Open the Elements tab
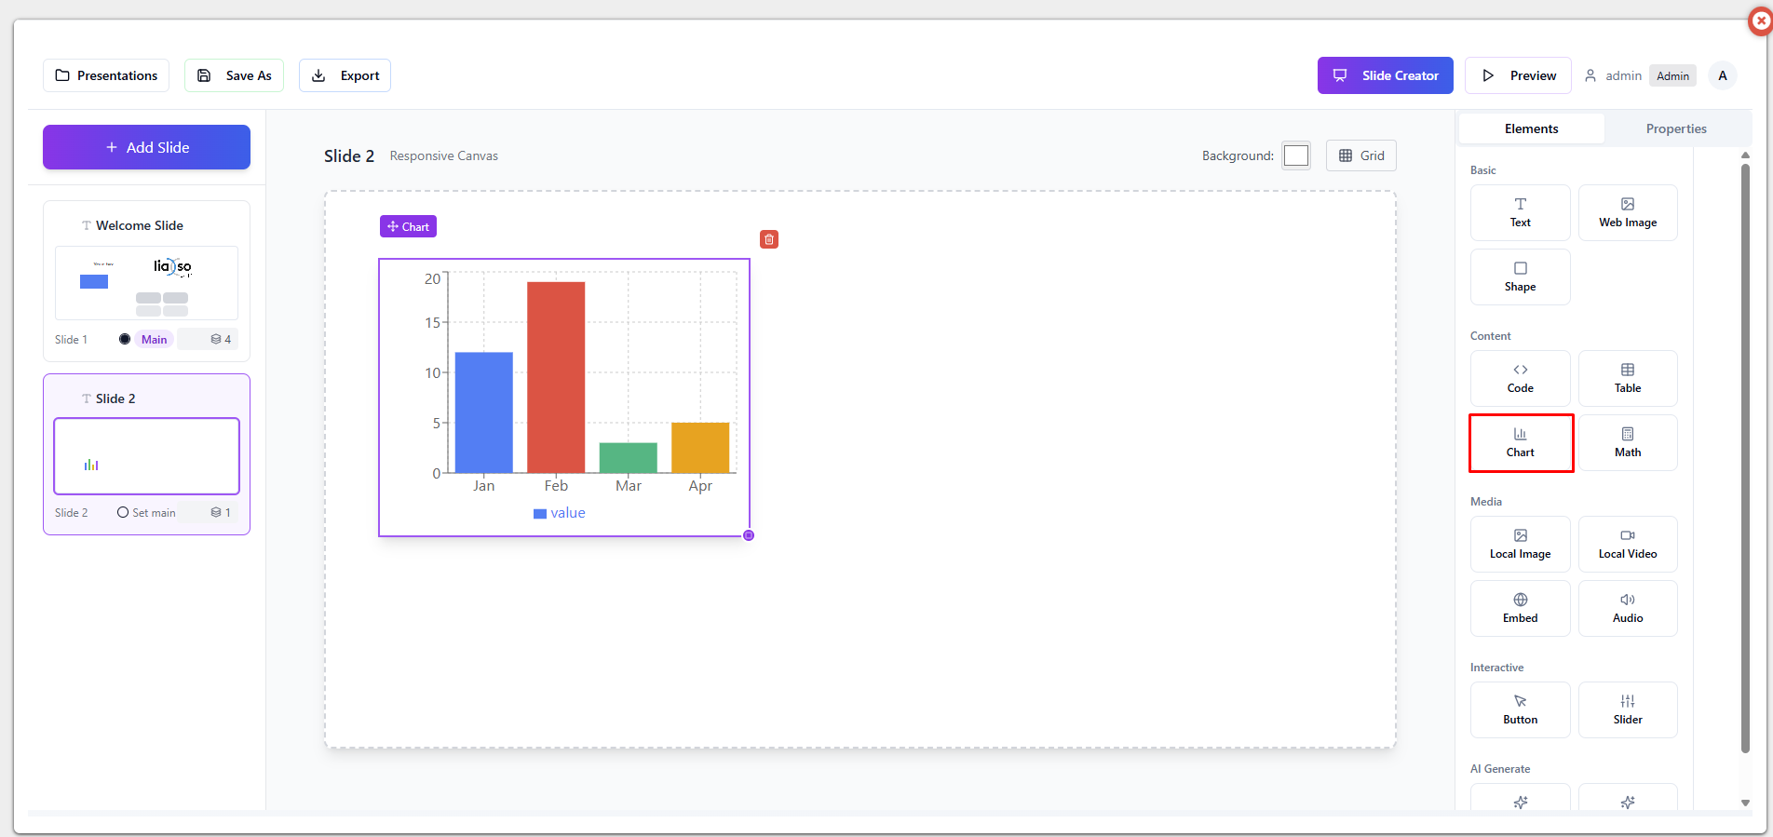Screen dimensions: 1773x837 [x=1531, y=128]
